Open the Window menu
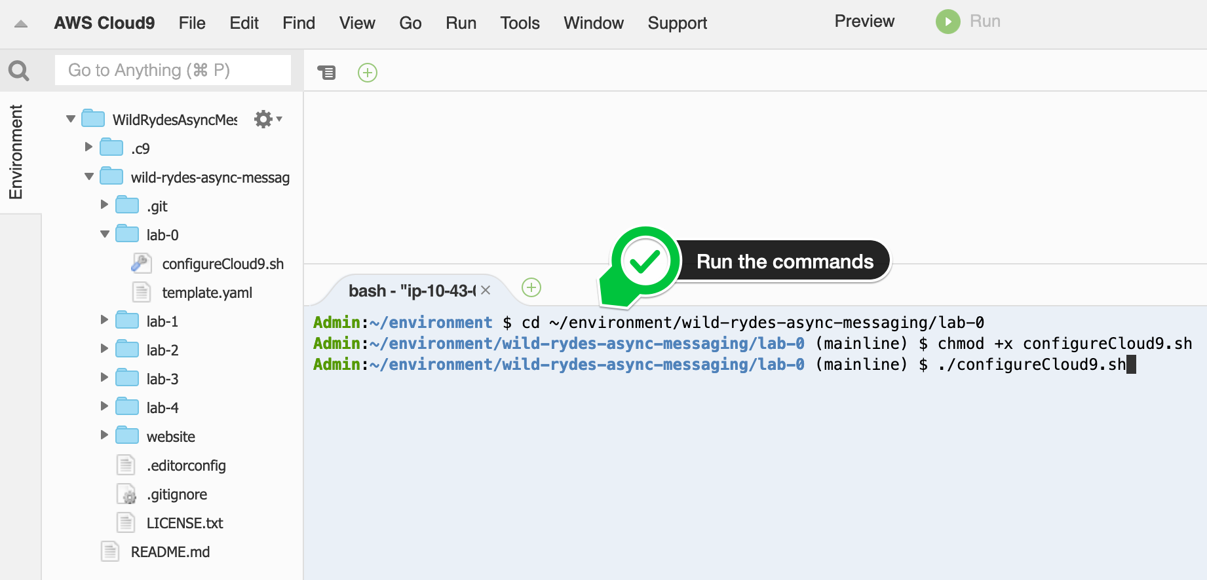 point(594,23)
